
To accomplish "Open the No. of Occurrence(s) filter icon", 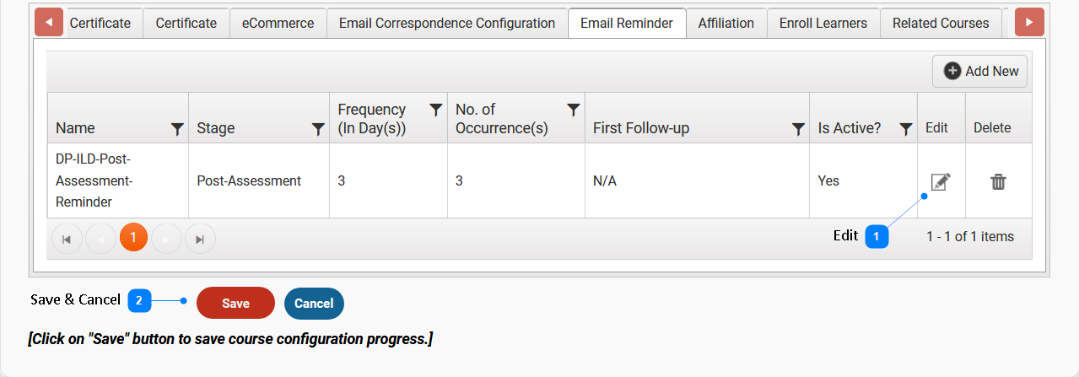I will coord(573,110).
